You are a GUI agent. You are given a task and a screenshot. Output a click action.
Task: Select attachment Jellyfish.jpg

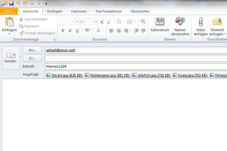151,75
